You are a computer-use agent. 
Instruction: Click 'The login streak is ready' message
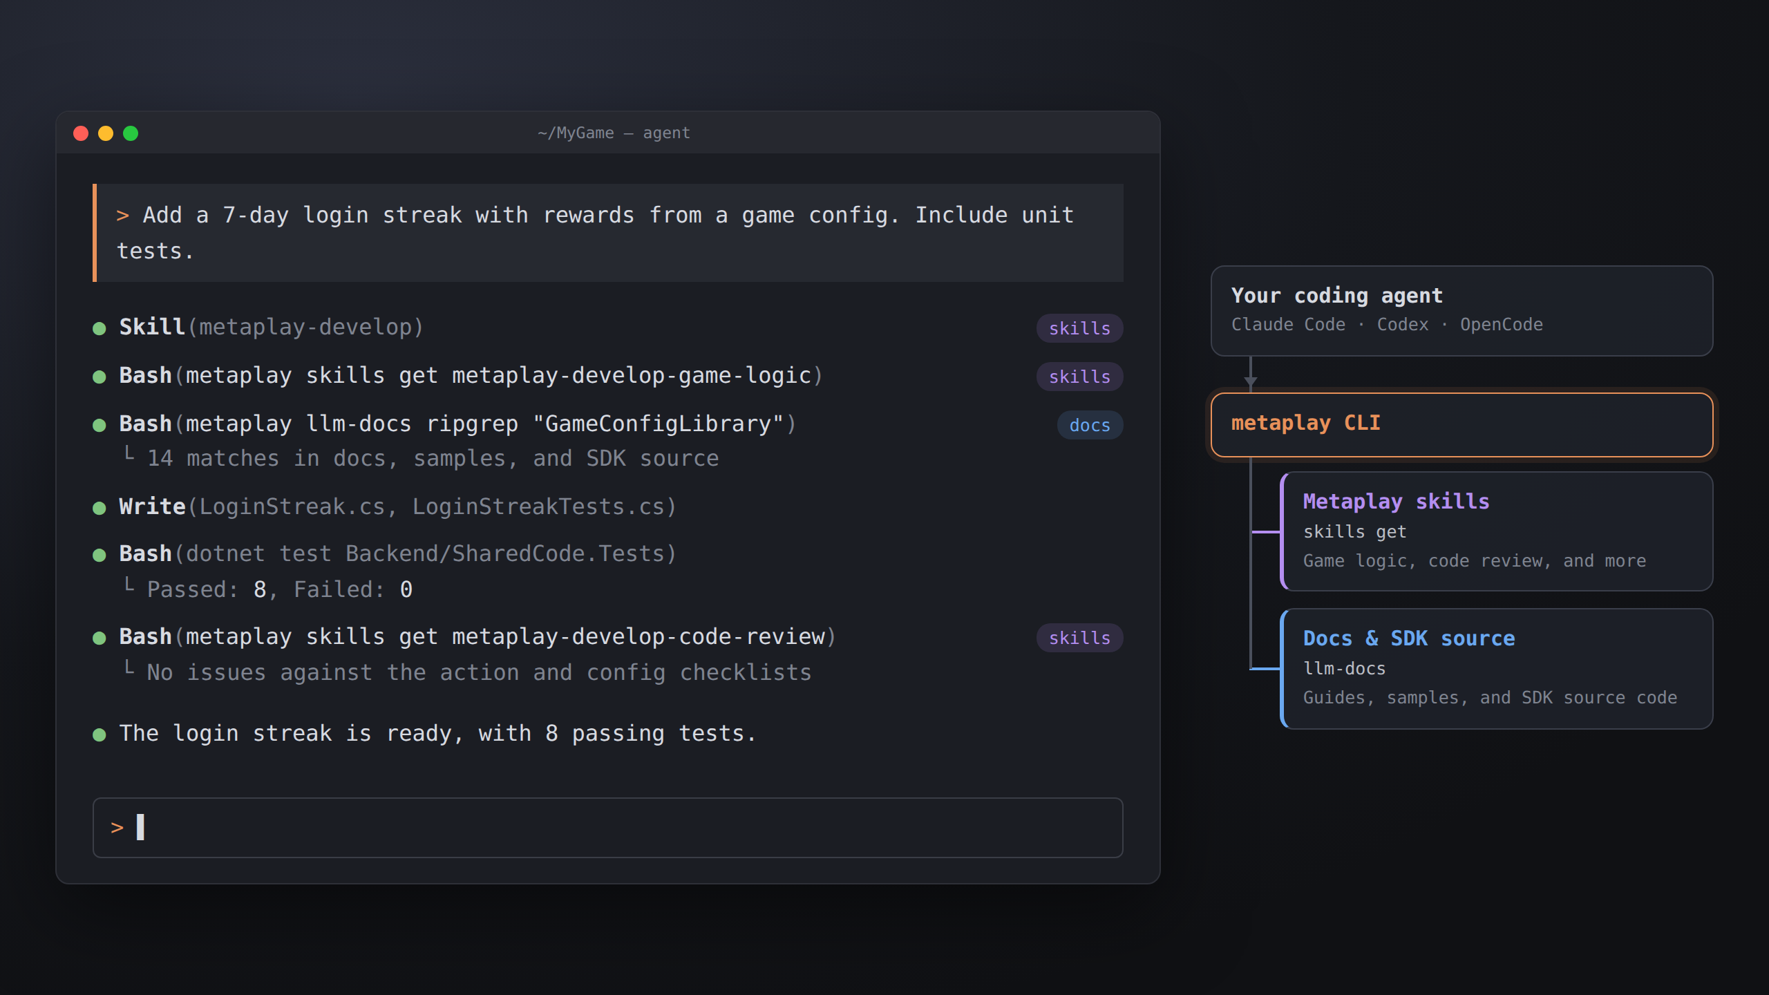437,733
